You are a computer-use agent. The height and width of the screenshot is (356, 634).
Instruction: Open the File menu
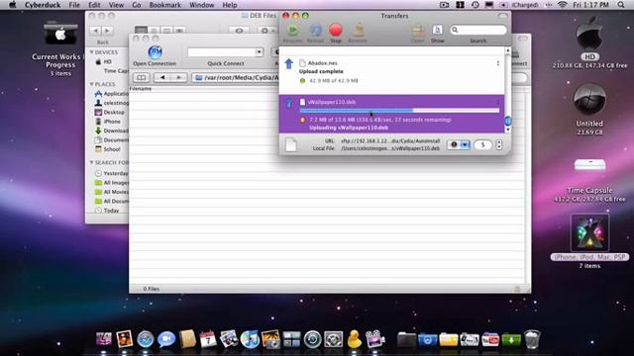click(x=74, y=5)
